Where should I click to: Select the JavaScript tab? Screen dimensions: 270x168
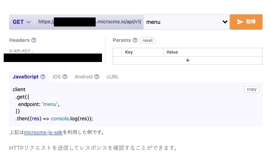pyautogui.click(x=25, y=77)
